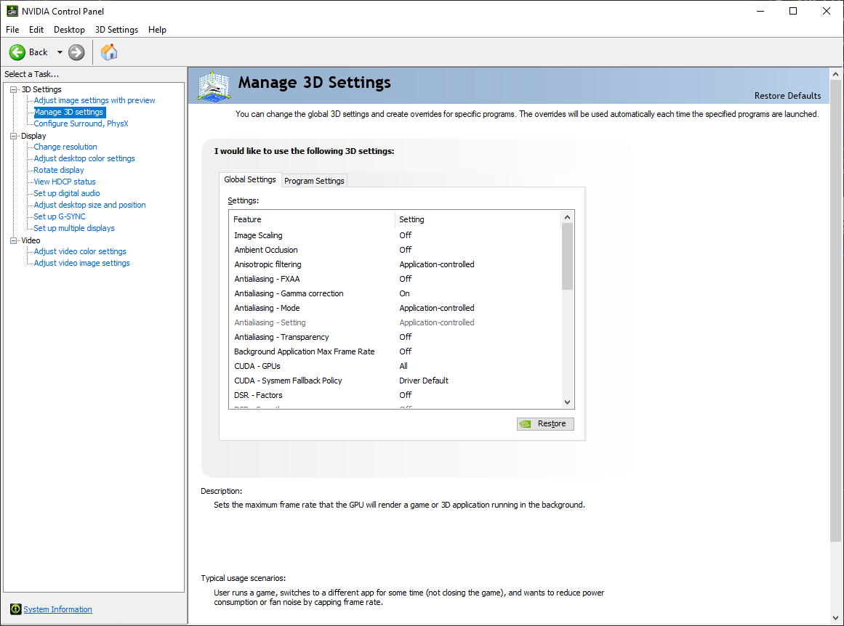This screenshot has height=626, width=844.
Task: Select the DSR - Factors row
Action: (395, 395)
